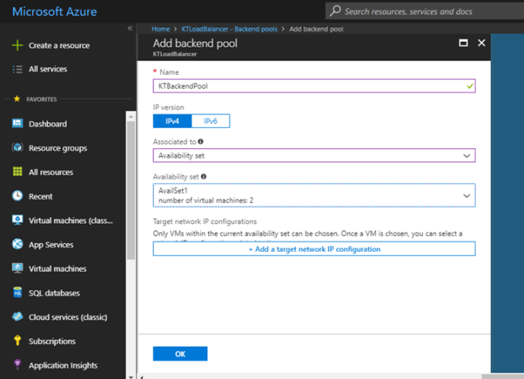
Task: Click the Subscriptions key icon
Action: [x=17, y=341]
